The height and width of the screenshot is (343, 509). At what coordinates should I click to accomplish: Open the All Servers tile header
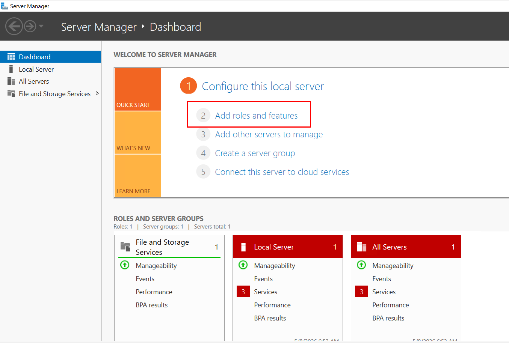pos(406,247)
